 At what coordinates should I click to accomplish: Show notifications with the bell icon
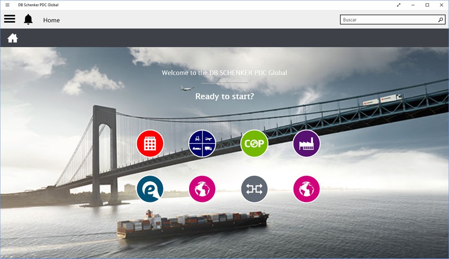coord(28,19)
